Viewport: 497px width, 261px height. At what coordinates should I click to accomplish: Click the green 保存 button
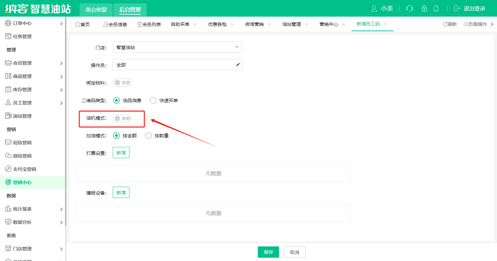tap(268, 252)
